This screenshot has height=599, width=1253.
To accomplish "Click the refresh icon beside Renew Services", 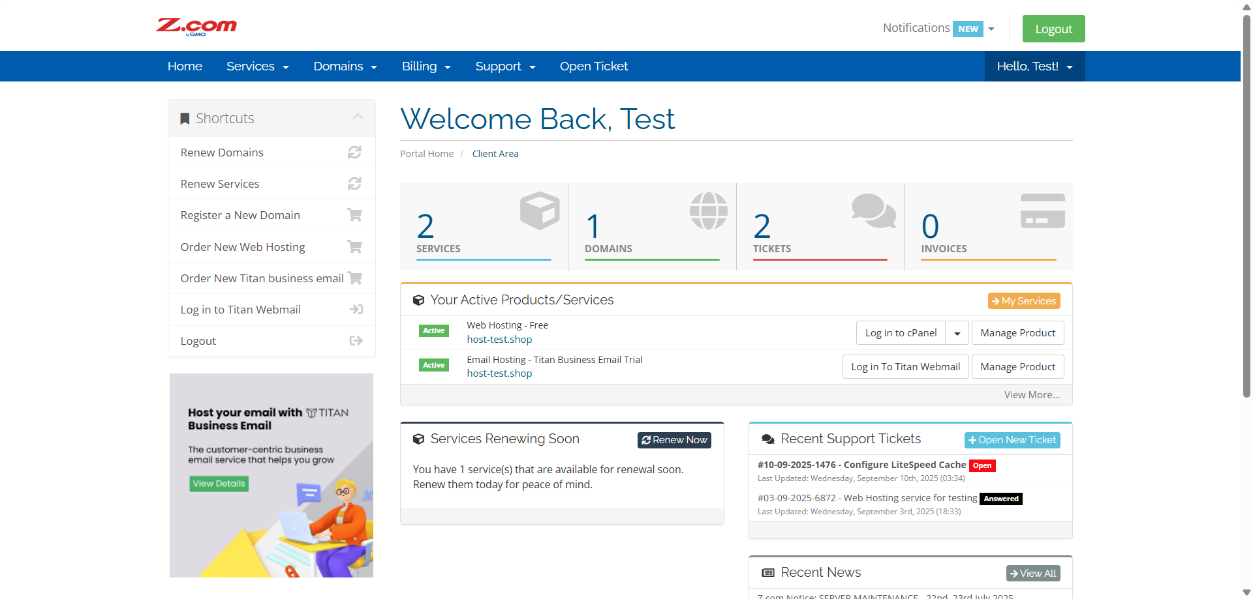I will 354,184.
